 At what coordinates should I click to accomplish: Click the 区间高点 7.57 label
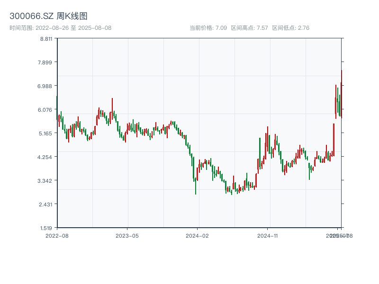pos(249,28)
